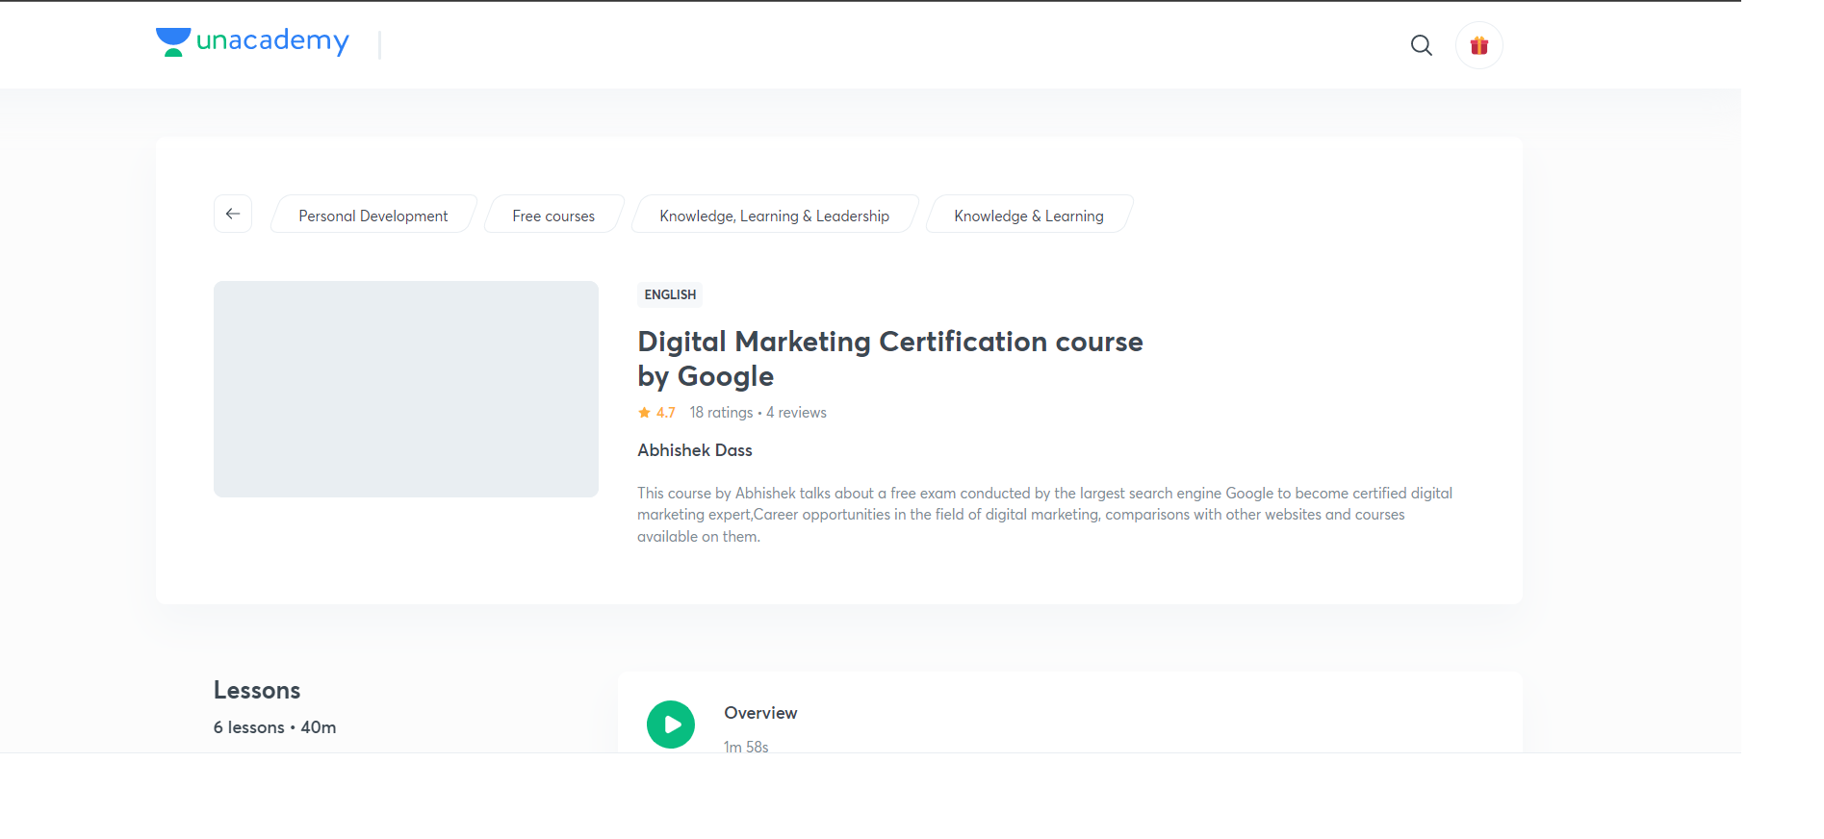Open the Free courses tag
This screenshot has width=1824, height=839.
553,216
